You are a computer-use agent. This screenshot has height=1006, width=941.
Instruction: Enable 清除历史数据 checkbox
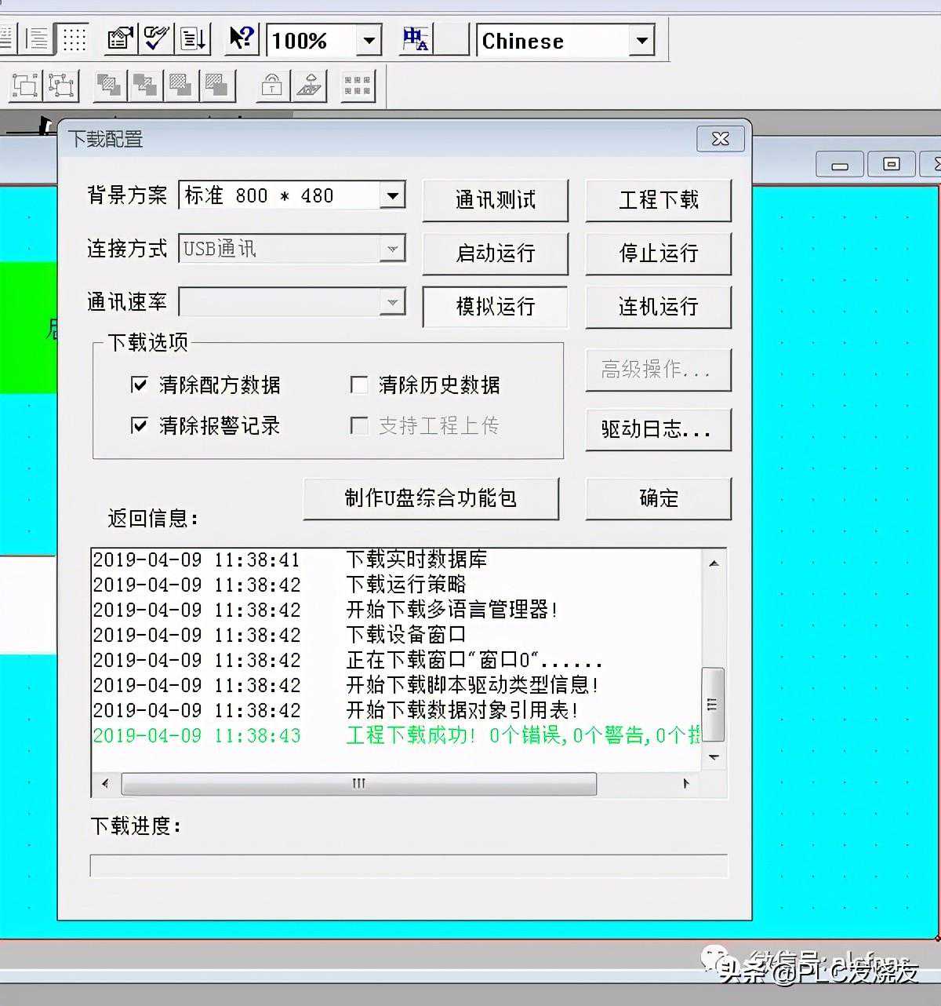(x=358, y=385)
